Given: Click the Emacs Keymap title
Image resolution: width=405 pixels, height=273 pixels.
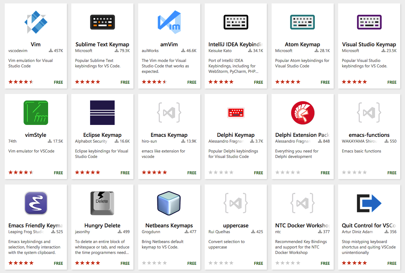Looking at the screenshot, I should pyautogui.click(x=169, y=135).
